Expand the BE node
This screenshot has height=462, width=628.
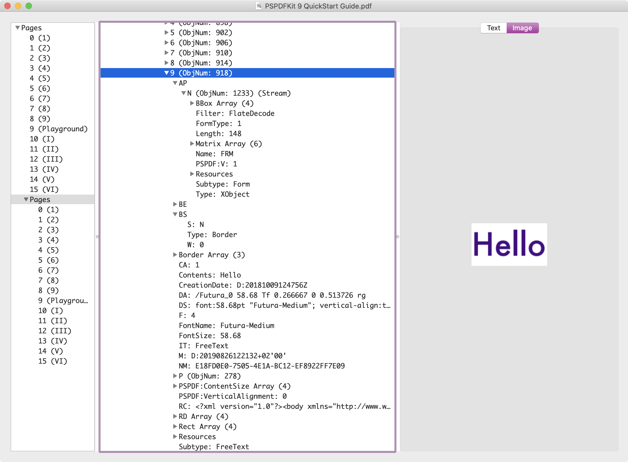click(175, 204)
